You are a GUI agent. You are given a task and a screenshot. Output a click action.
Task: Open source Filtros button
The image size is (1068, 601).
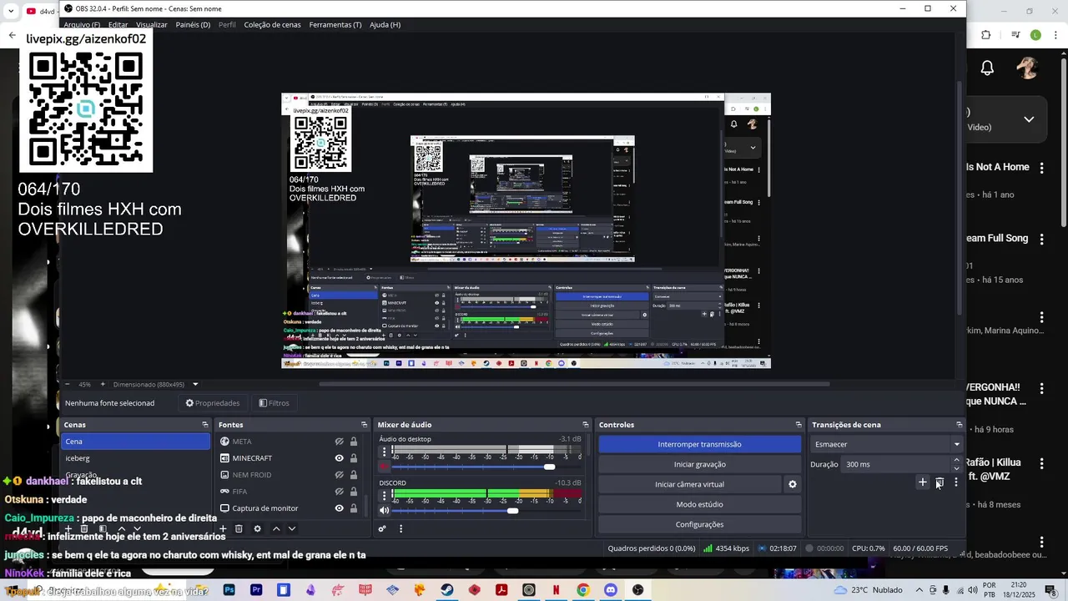(274, 403)
